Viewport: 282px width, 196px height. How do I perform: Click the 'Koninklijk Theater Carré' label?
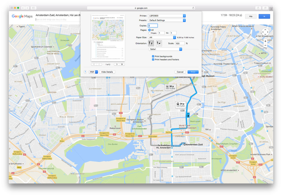click(224, 64)
